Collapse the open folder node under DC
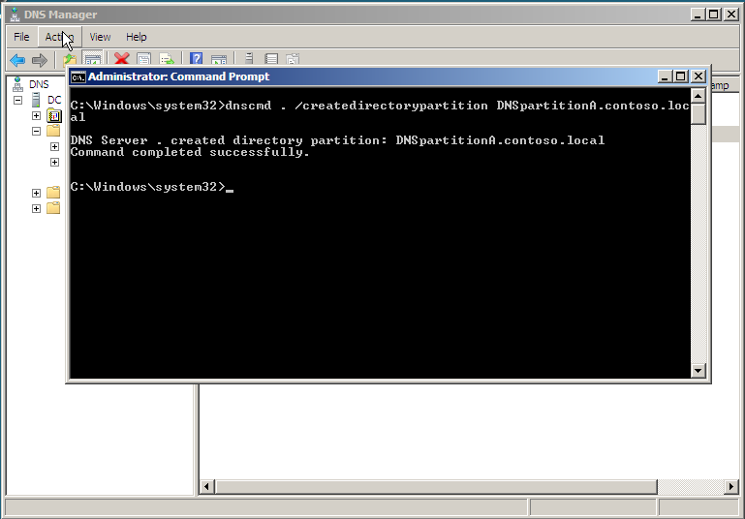 36,131
